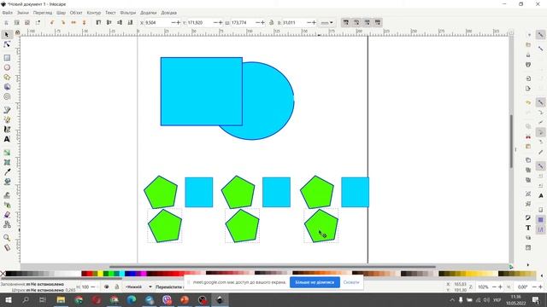Screen dimensions: 547x307
Task: Open the current layer dropdown
Action: 138,287
